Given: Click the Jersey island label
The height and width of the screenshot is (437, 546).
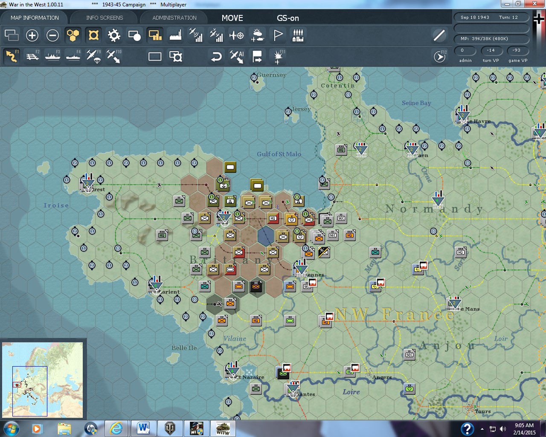Looking at the screenshot, I should (301, 109).
